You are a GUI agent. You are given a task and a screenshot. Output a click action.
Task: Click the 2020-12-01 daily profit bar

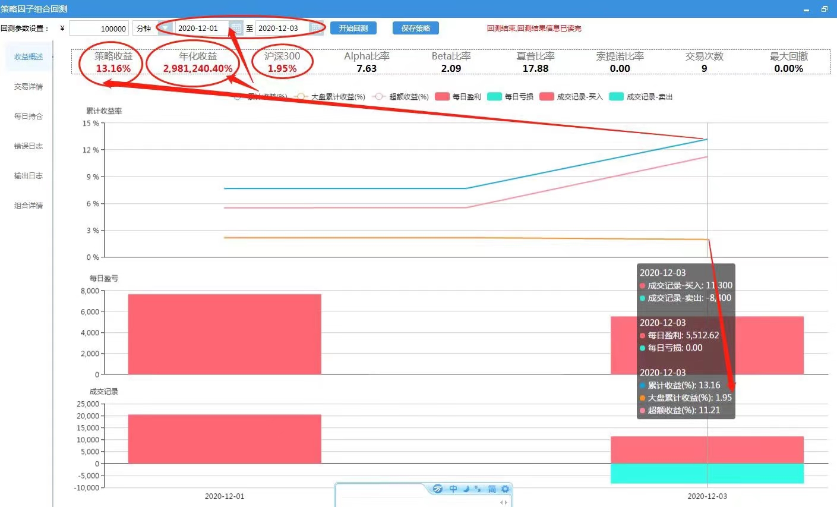pos(225,334)
